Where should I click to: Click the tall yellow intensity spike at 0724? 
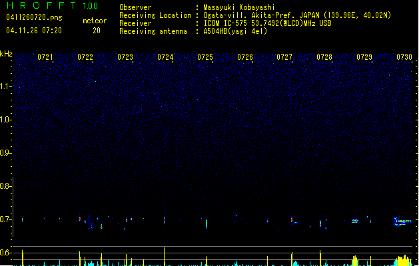pos(165,257)
